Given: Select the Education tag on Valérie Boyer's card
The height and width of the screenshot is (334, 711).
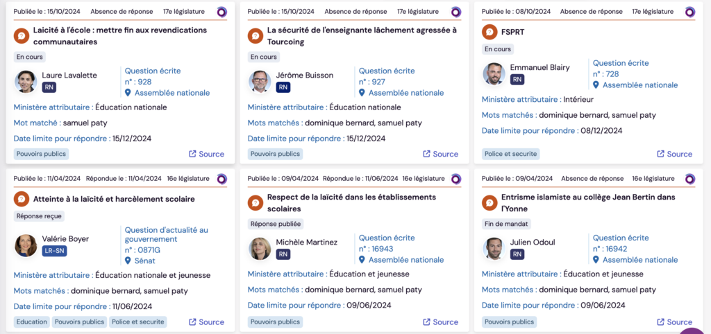Looking at the screenshot, I should pyautogui.click(x=32, y=322).
